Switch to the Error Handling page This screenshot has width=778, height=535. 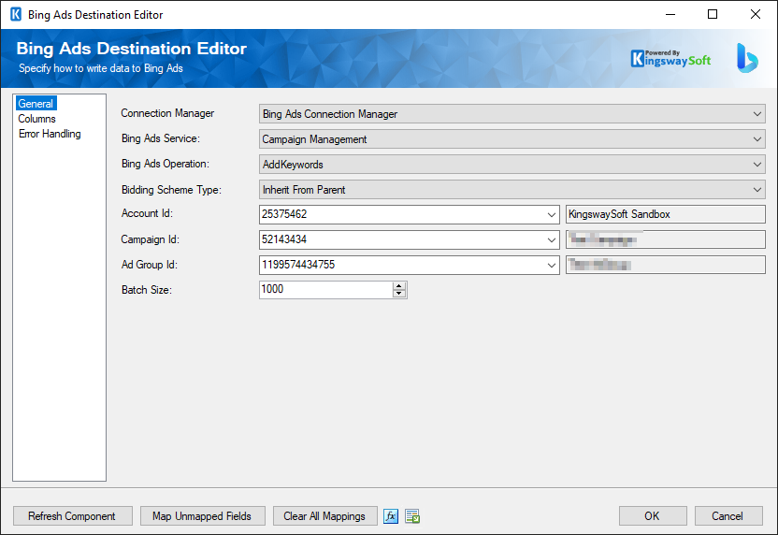pos(50,134)
